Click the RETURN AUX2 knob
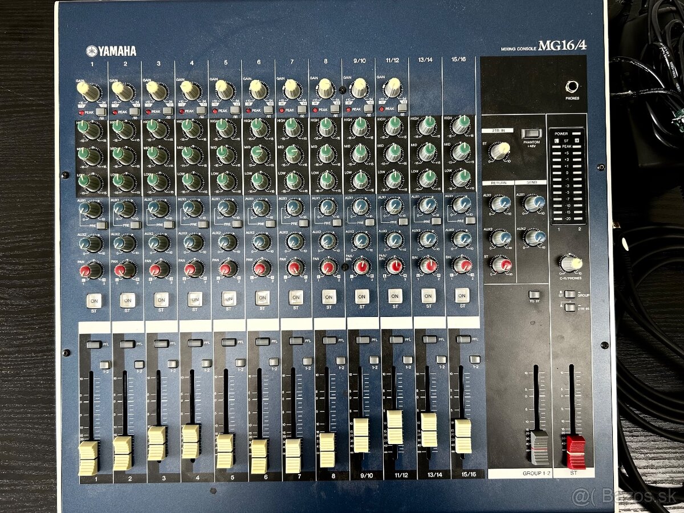Image resolution: width=684 pixels, height=513 pixels. 501,238
